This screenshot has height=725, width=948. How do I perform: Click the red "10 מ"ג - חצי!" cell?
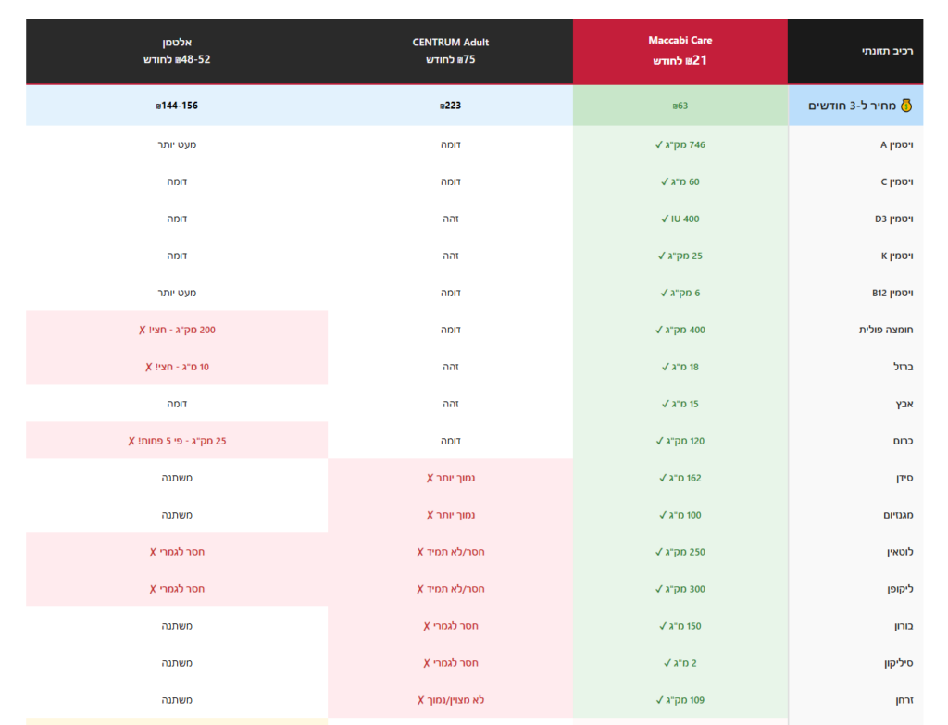coord(177,367)
